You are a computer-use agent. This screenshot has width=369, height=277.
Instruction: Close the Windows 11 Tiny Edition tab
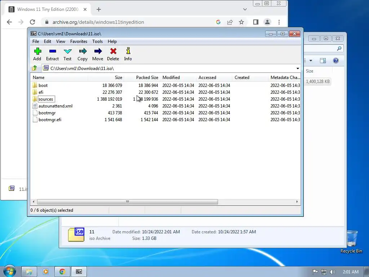(85, 9)
